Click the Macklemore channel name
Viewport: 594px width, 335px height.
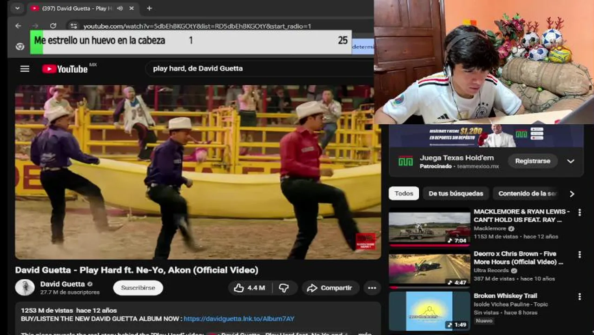click(490, 228)
